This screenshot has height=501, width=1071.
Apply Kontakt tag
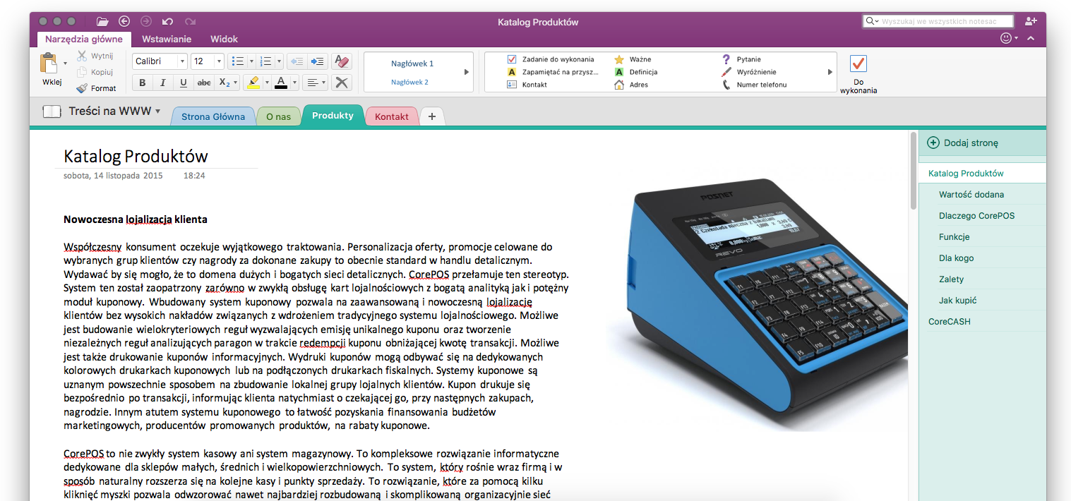coord(527,85)
